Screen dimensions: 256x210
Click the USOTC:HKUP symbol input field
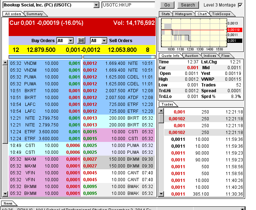(128, 5)
